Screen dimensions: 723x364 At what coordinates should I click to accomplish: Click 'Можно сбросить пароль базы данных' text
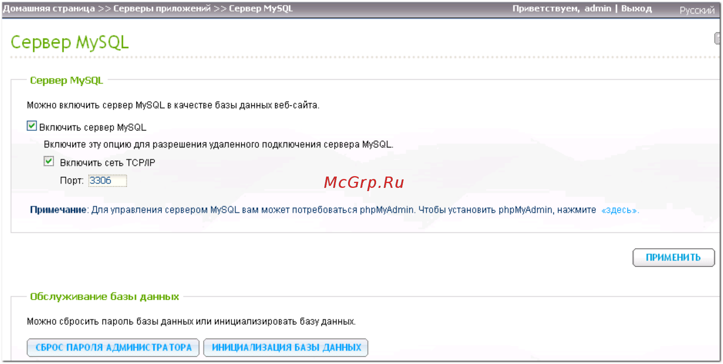[x=191, y=322]
